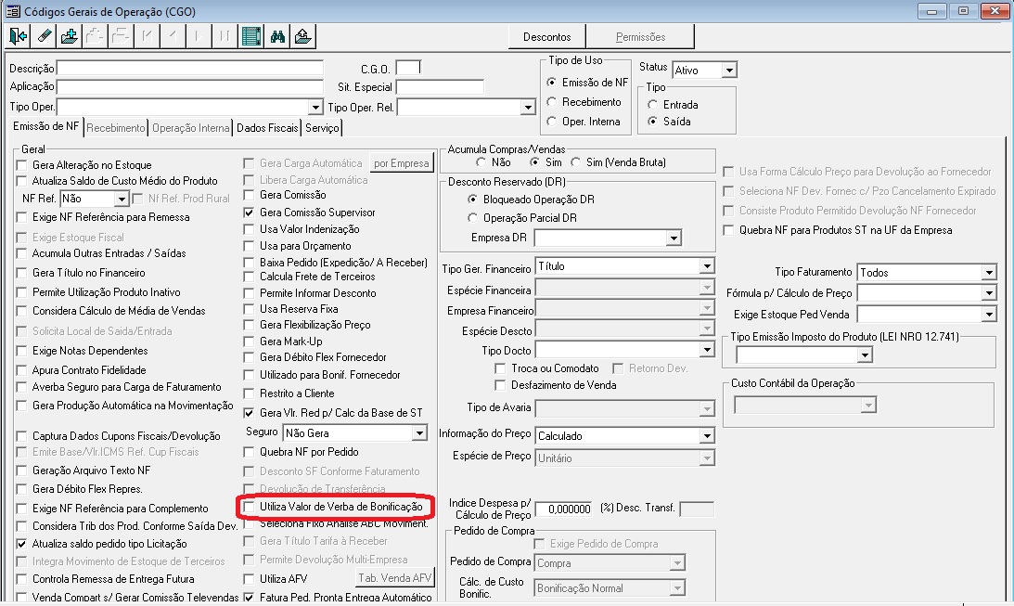Select Sim (Venda Bruta) radio option

(575, 162)
